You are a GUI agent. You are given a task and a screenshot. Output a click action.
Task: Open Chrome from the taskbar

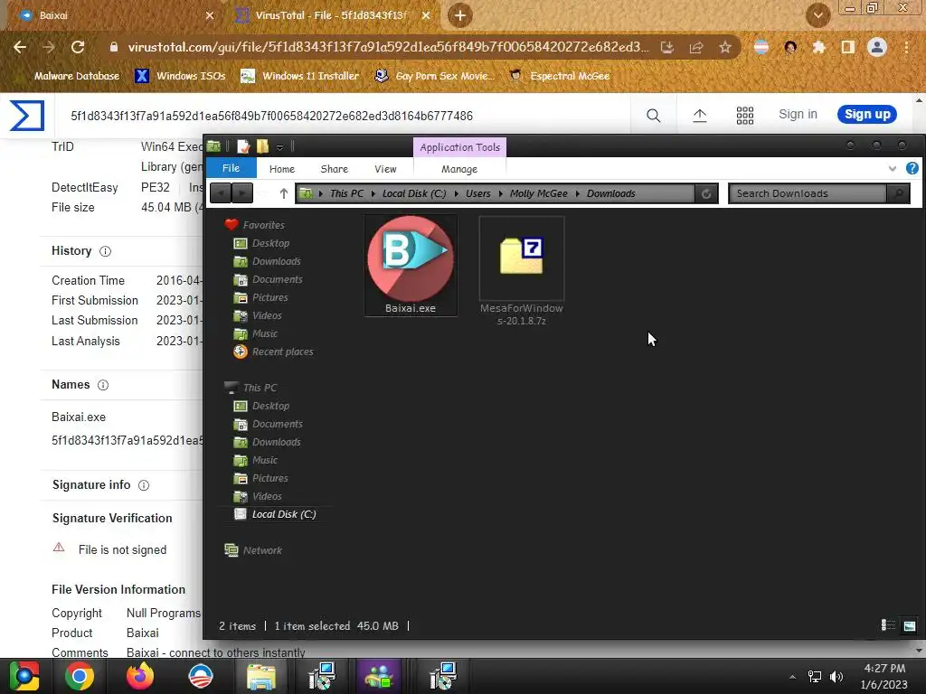pos(80,676)
